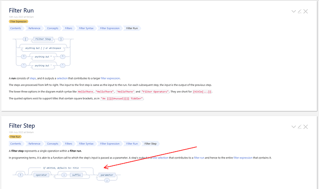This screenshot has width=319, height=189.
Task: Go to Filter Syntax breadcrumb in Filter Step tiddler
Action: pos(86,144)
